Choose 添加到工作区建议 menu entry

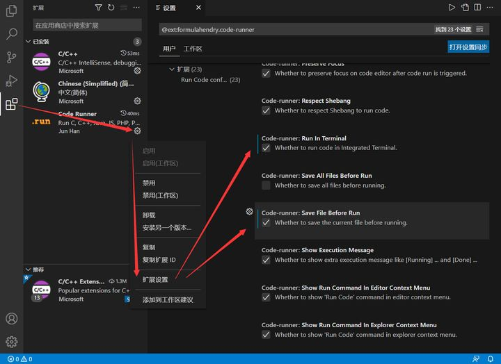pyautogui.click(x=168, y=299)
